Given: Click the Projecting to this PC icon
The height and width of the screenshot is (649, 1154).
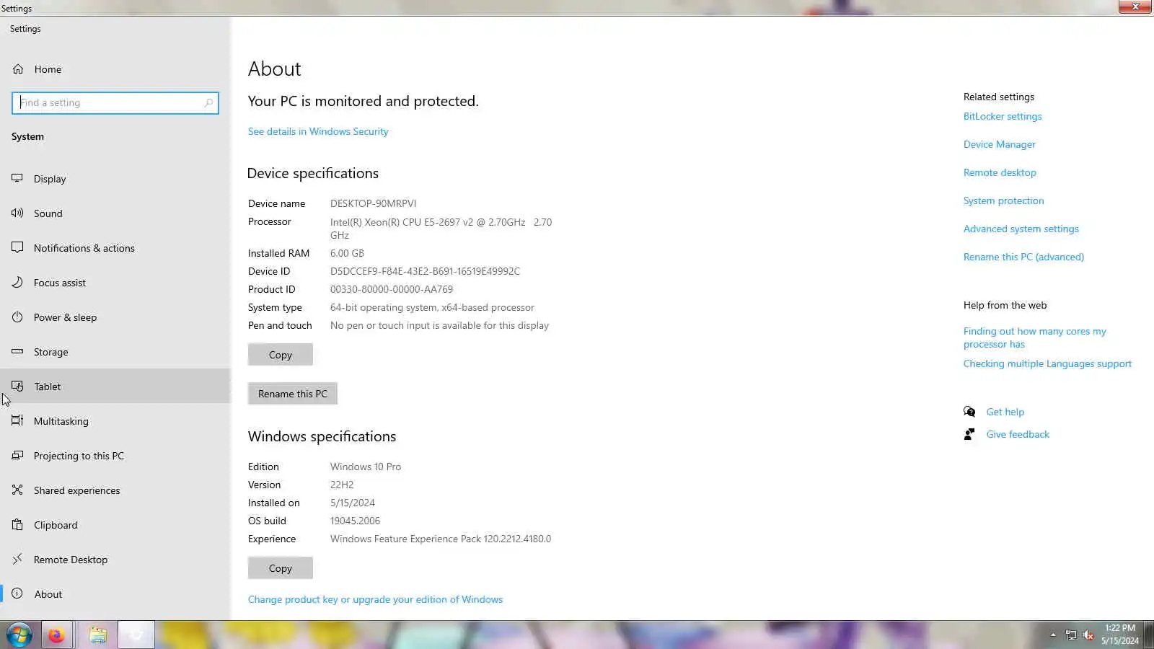Looking at the screenshot, I should click(x=17, y=455).
